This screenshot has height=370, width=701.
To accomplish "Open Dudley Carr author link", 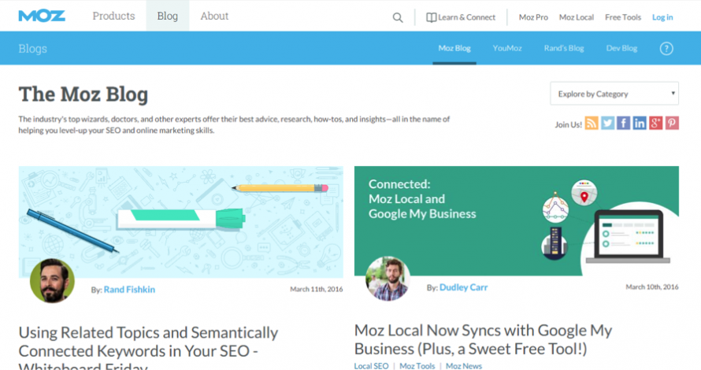I will [x=463, y=287].
